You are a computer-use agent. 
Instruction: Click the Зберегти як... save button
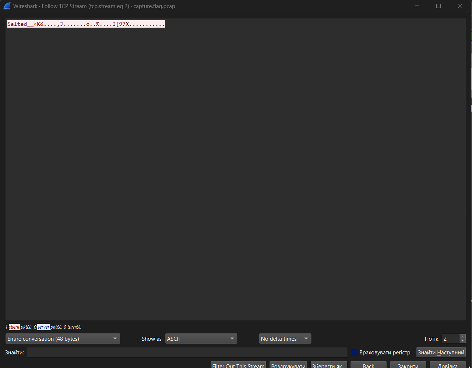329,365
